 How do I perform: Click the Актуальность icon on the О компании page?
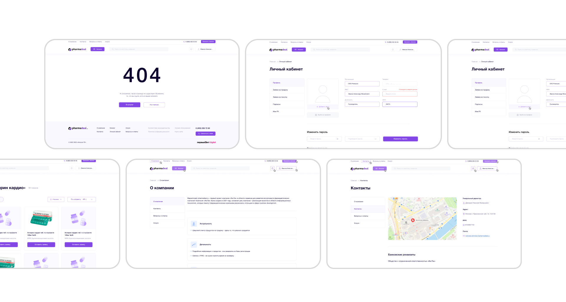(x=194, y=224)
